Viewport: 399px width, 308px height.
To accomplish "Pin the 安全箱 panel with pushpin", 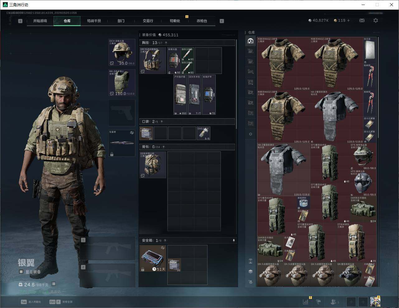I will click(234, 240).
